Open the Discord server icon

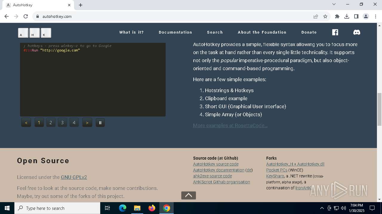tap(357, 32)
